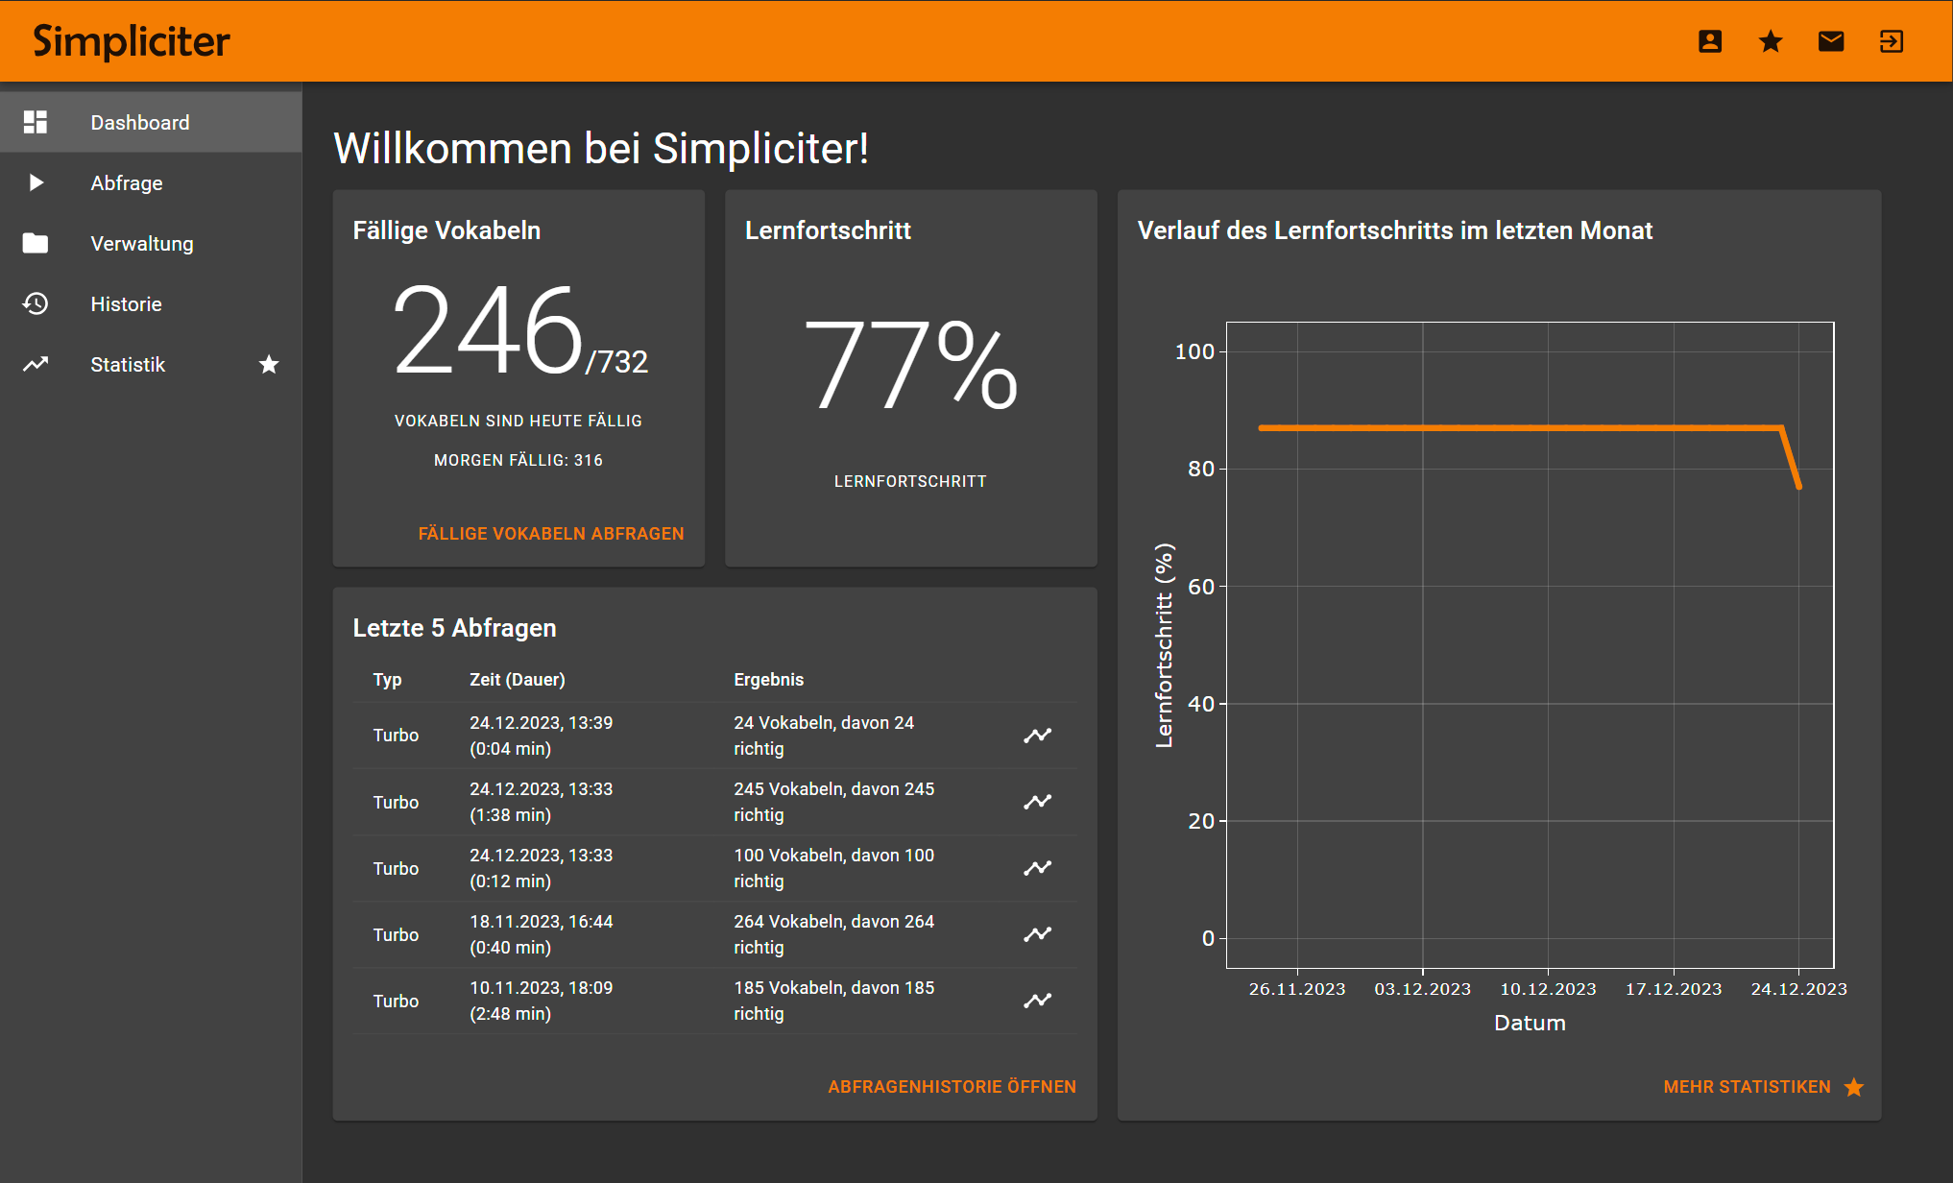Open statistics chart icon for 245 Vokabeln query
This screenshot has width=1953, height=1183.
tap(1037, 802)
